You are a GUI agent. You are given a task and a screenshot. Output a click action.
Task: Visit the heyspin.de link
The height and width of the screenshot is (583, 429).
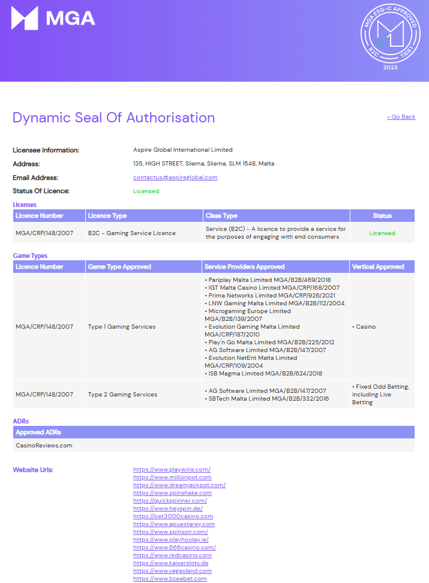click(x=168, y=509)
